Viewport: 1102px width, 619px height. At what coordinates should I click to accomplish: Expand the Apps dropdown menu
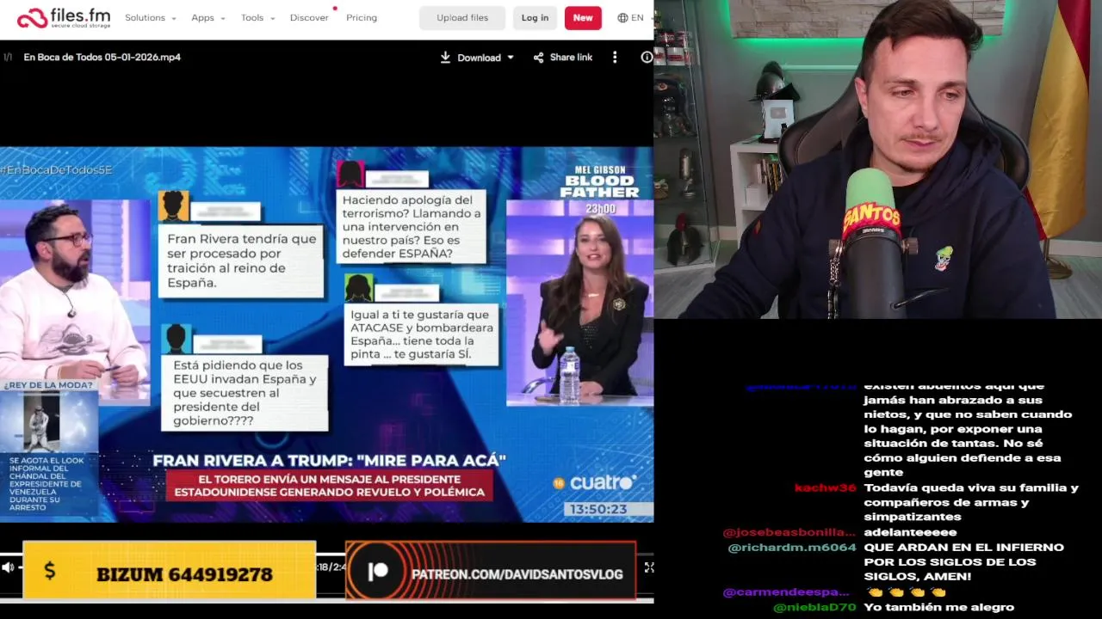(207, 18)
